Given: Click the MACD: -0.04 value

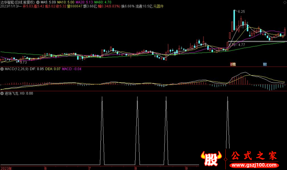Looking at the screenshot, I should 71,69.
